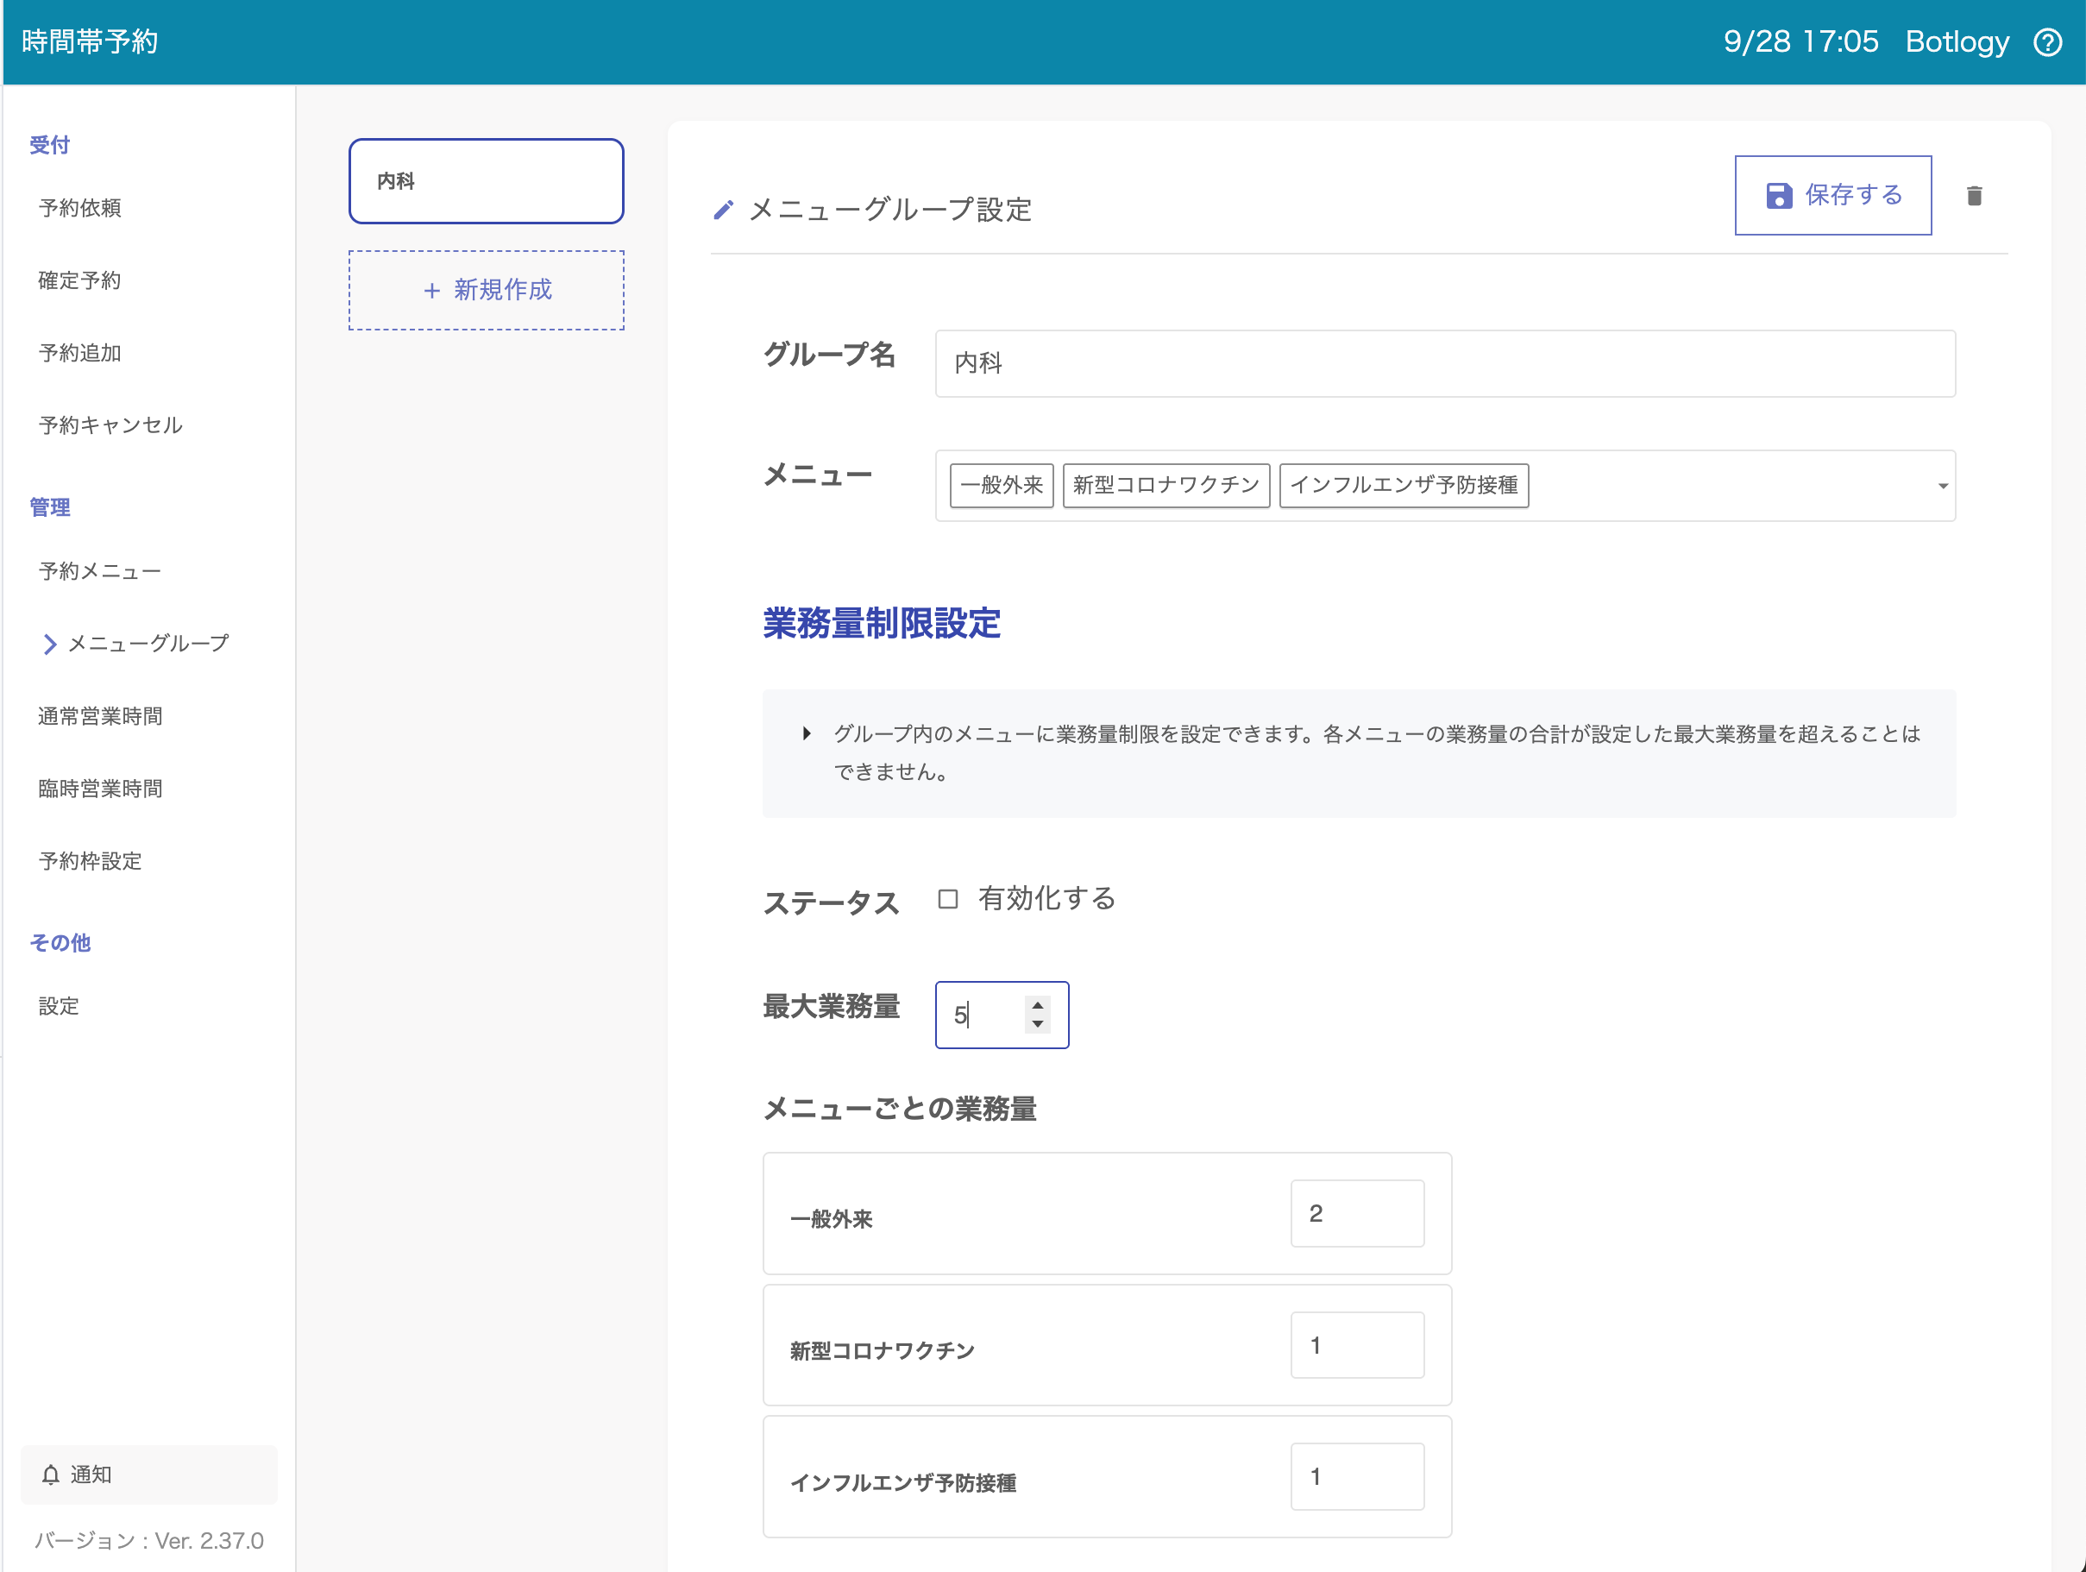Go to 確定予約 in the sidebar
The image size is (2086, 1572).
tap(79, 280)
